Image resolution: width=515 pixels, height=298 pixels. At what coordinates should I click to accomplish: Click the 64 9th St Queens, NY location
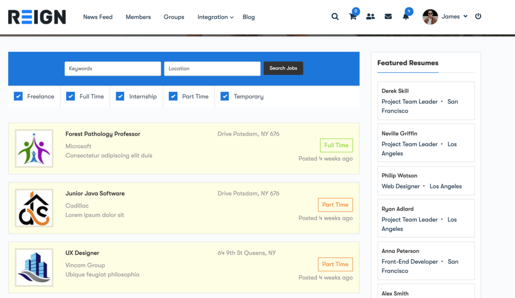246,253
